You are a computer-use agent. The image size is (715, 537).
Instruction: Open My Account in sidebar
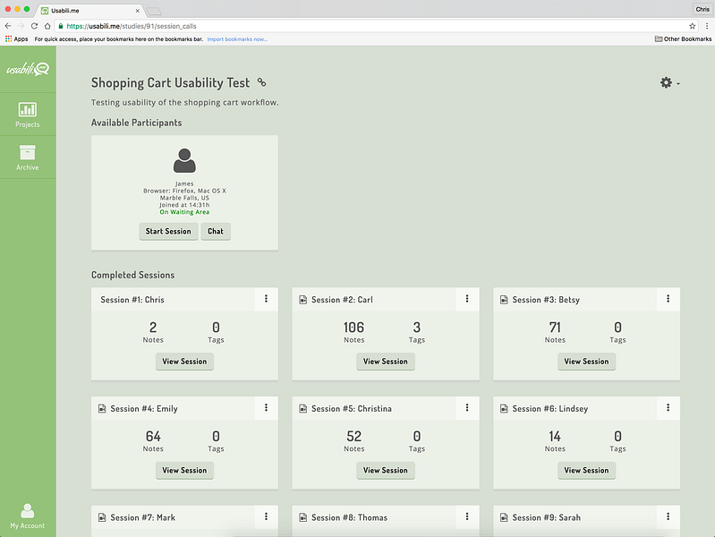tap(28, 516)
